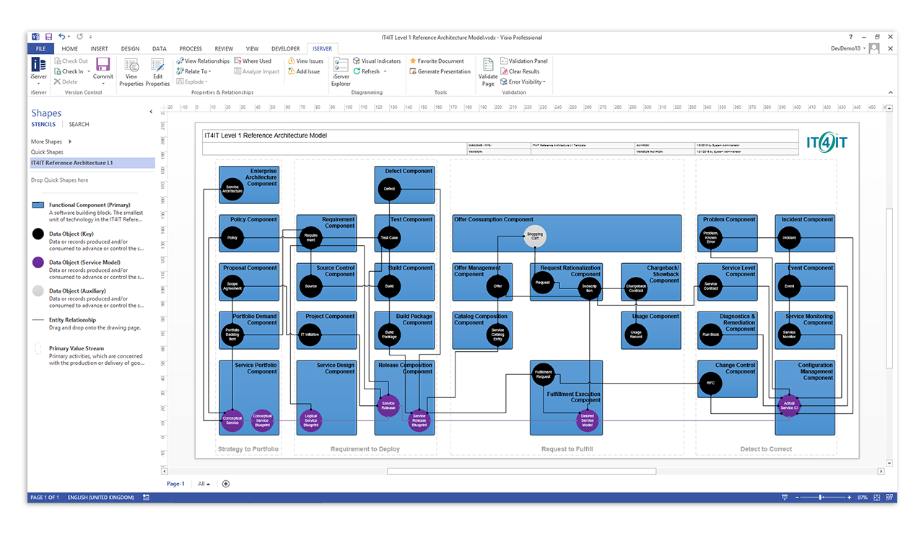
Task: Expand More Shapes submenu
Action: tap(70, 142)
